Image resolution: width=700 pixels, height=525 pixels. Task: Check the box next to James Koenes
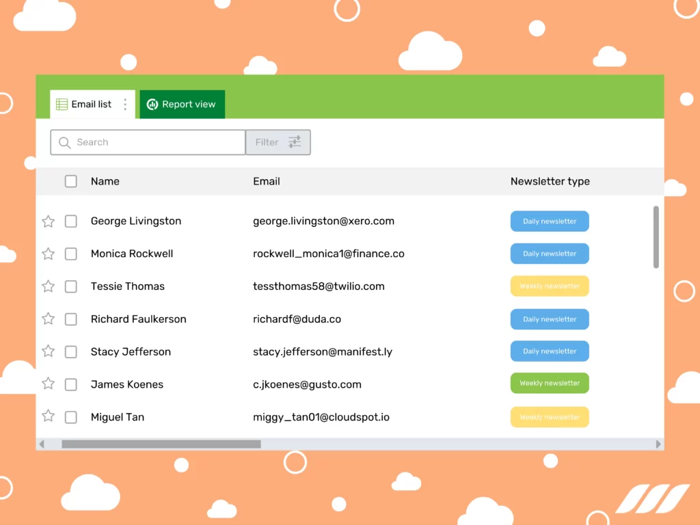[x=70, y=384]
